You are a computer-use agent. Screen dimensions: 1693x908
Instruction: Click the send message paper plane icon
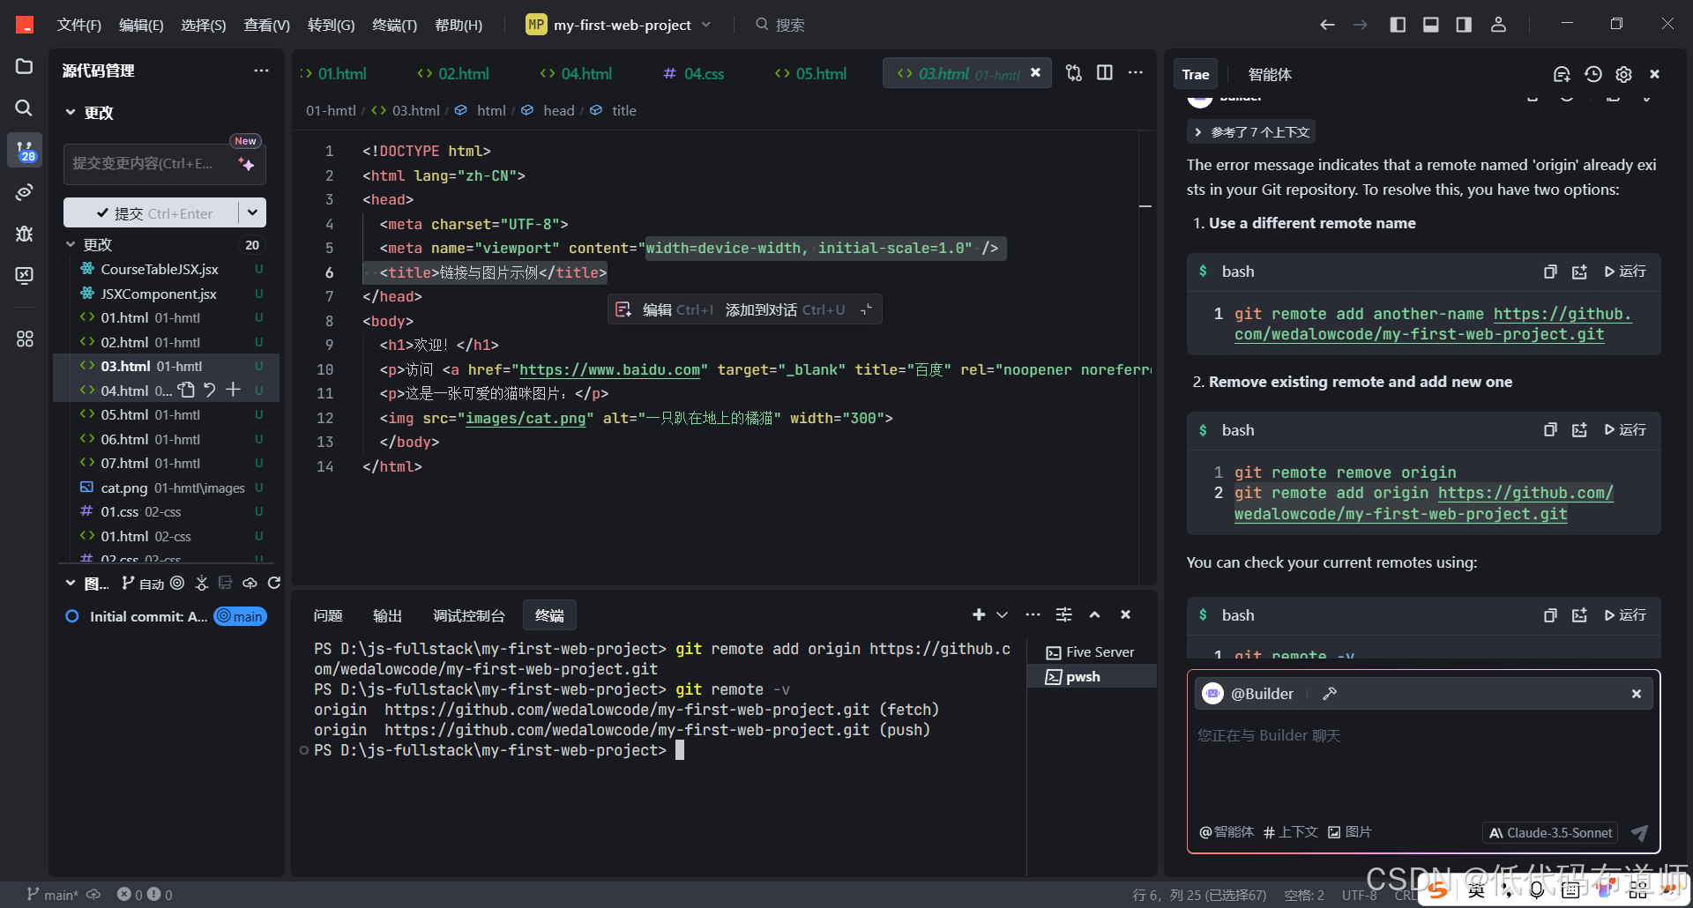pos(1639,832)
